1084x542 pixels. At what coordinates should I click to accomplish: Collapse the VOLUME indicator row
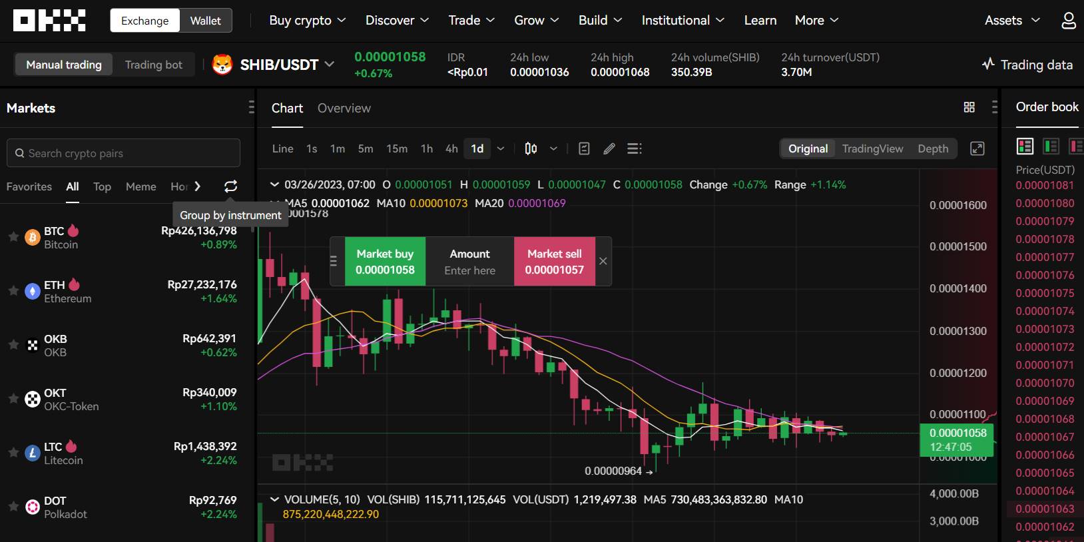[x=275, y=499]
